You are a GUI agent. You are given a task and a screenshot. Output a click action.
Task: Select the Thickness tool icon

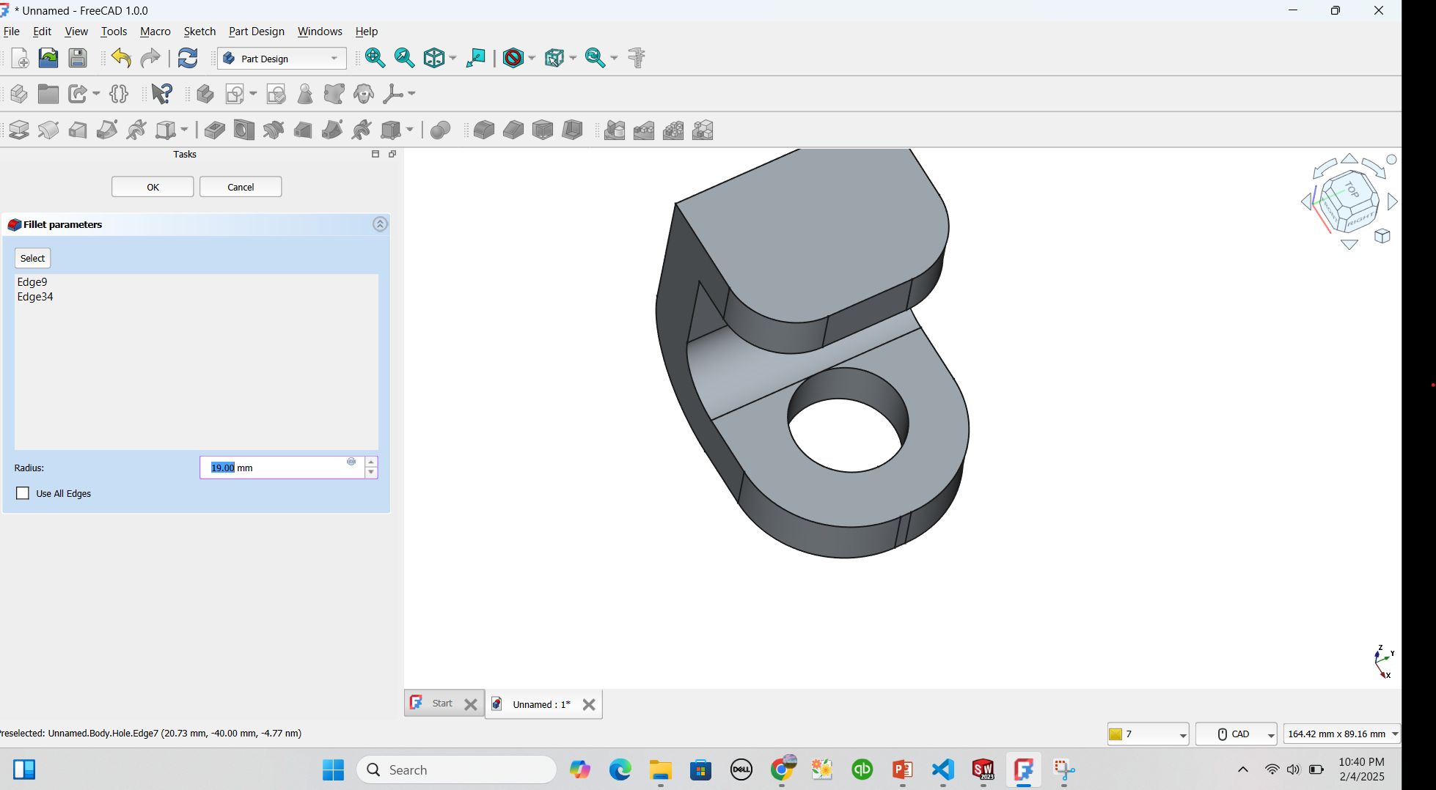tap(572, 130)
